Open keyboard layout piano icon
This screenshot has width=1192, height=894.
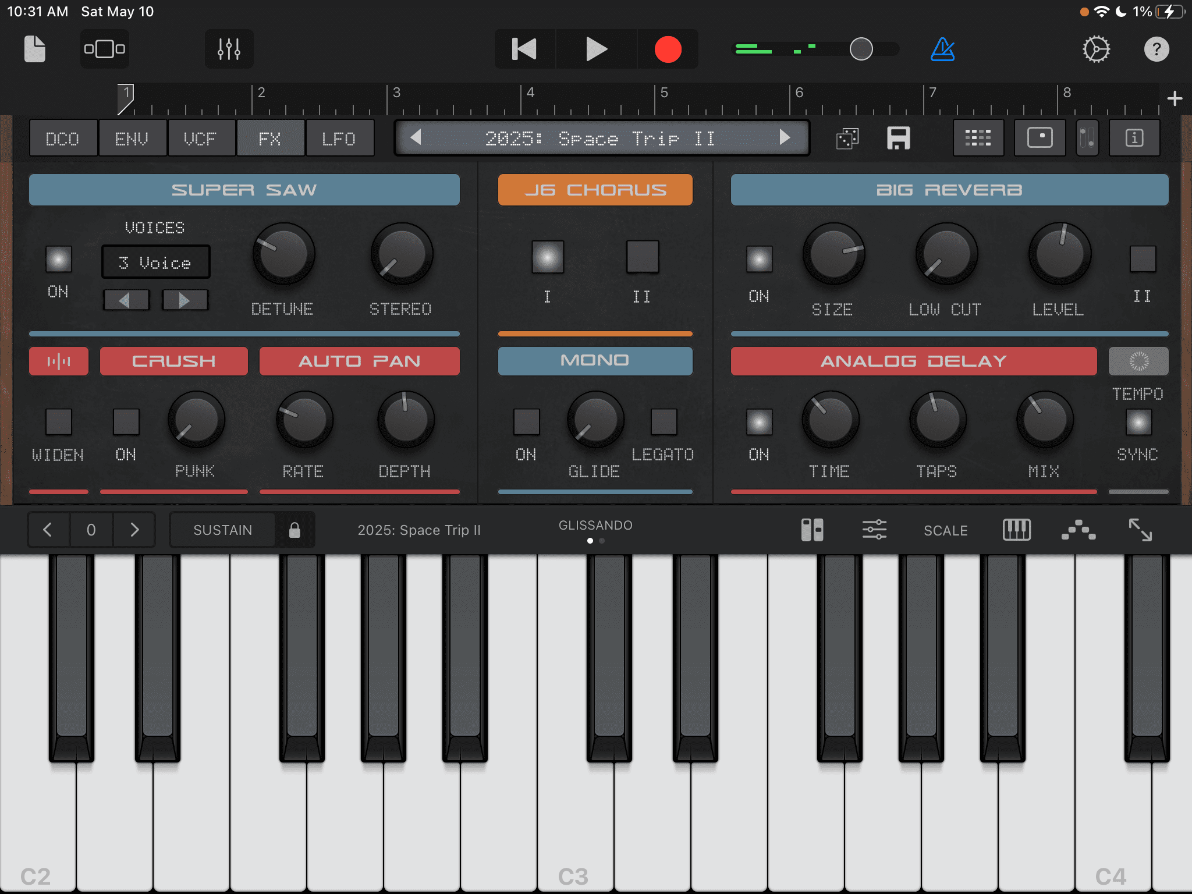coord(1016,530)
